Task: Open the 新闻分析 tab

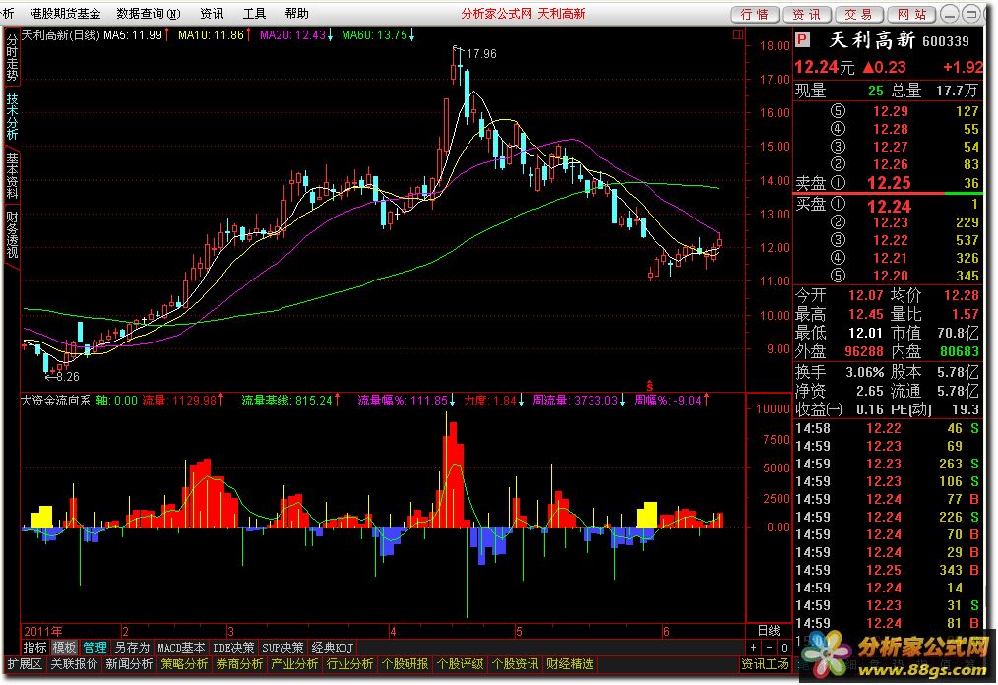Action: pyautogui.click(x=129, y=664)
